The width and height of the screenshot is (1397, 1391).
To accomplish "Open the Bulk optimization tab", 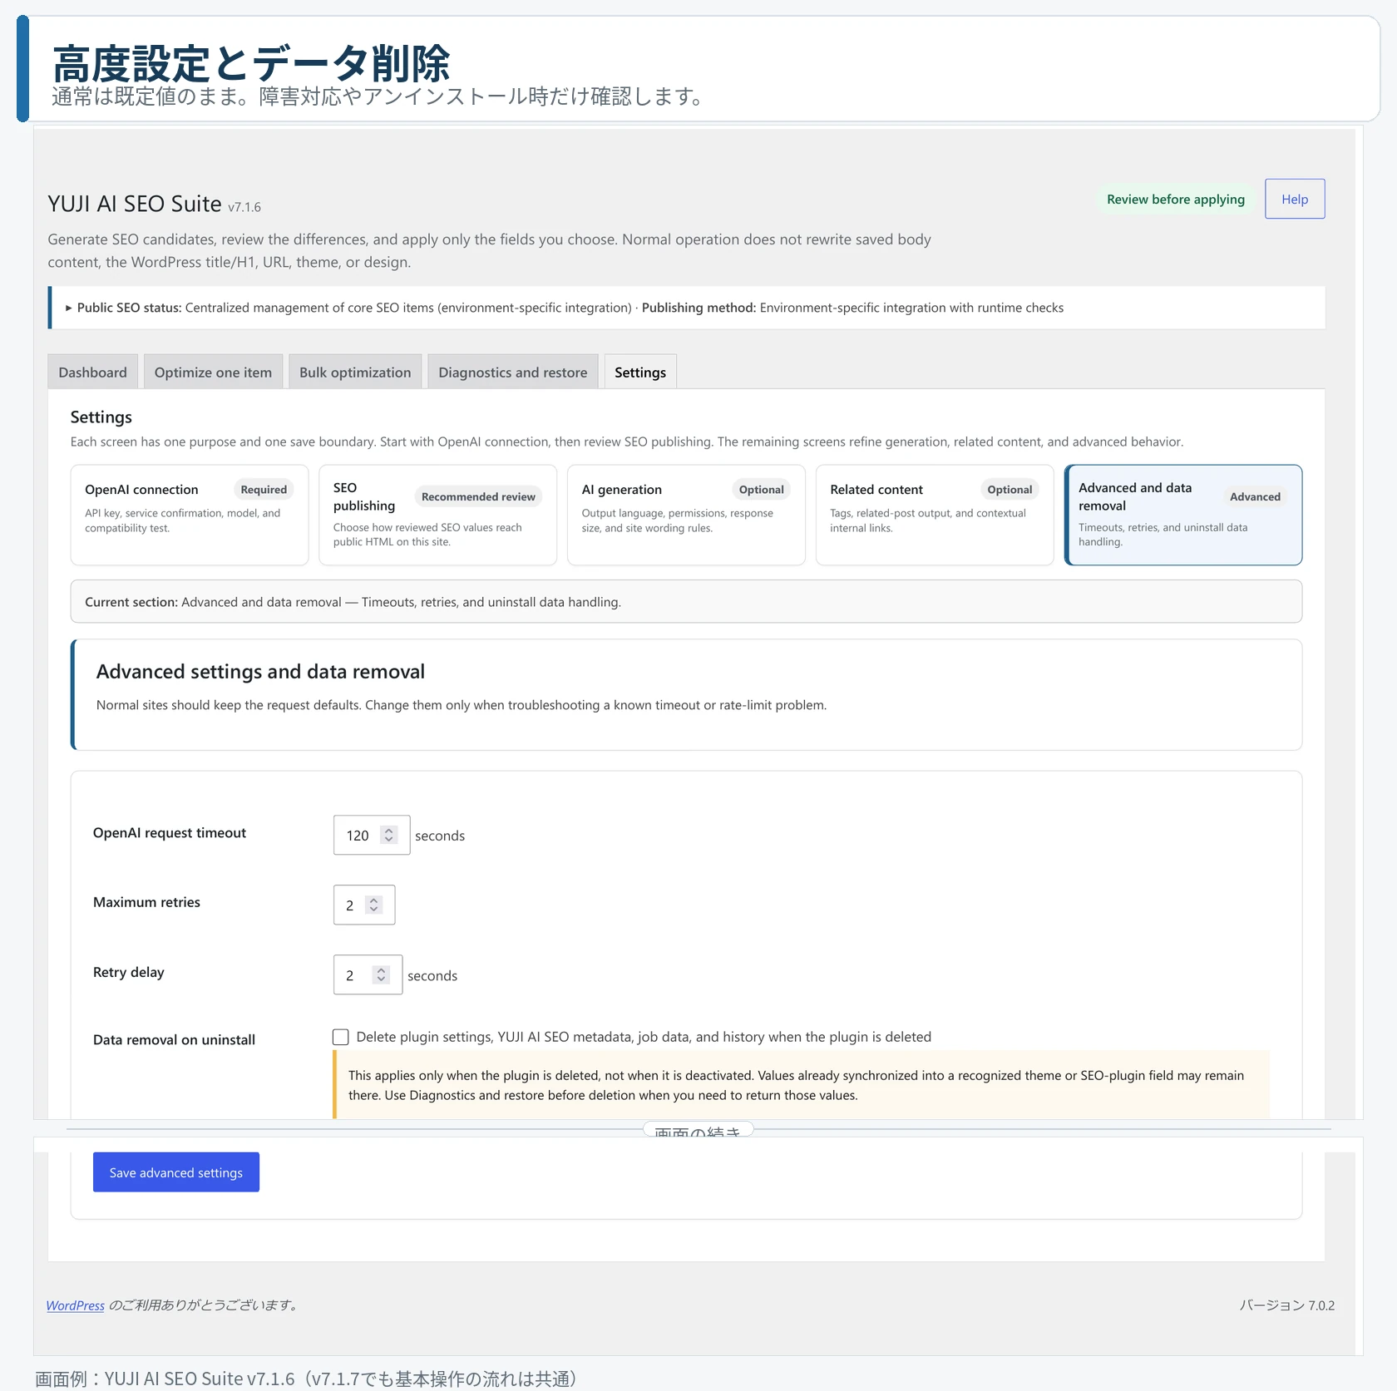I will point(355,372).
